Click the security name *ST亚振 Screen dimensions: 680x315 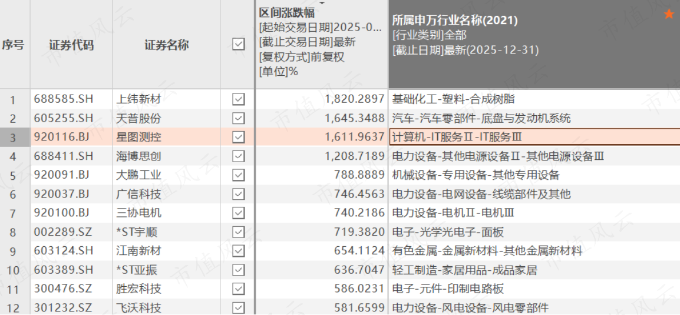pyautogui.click(x=137, y=270)
